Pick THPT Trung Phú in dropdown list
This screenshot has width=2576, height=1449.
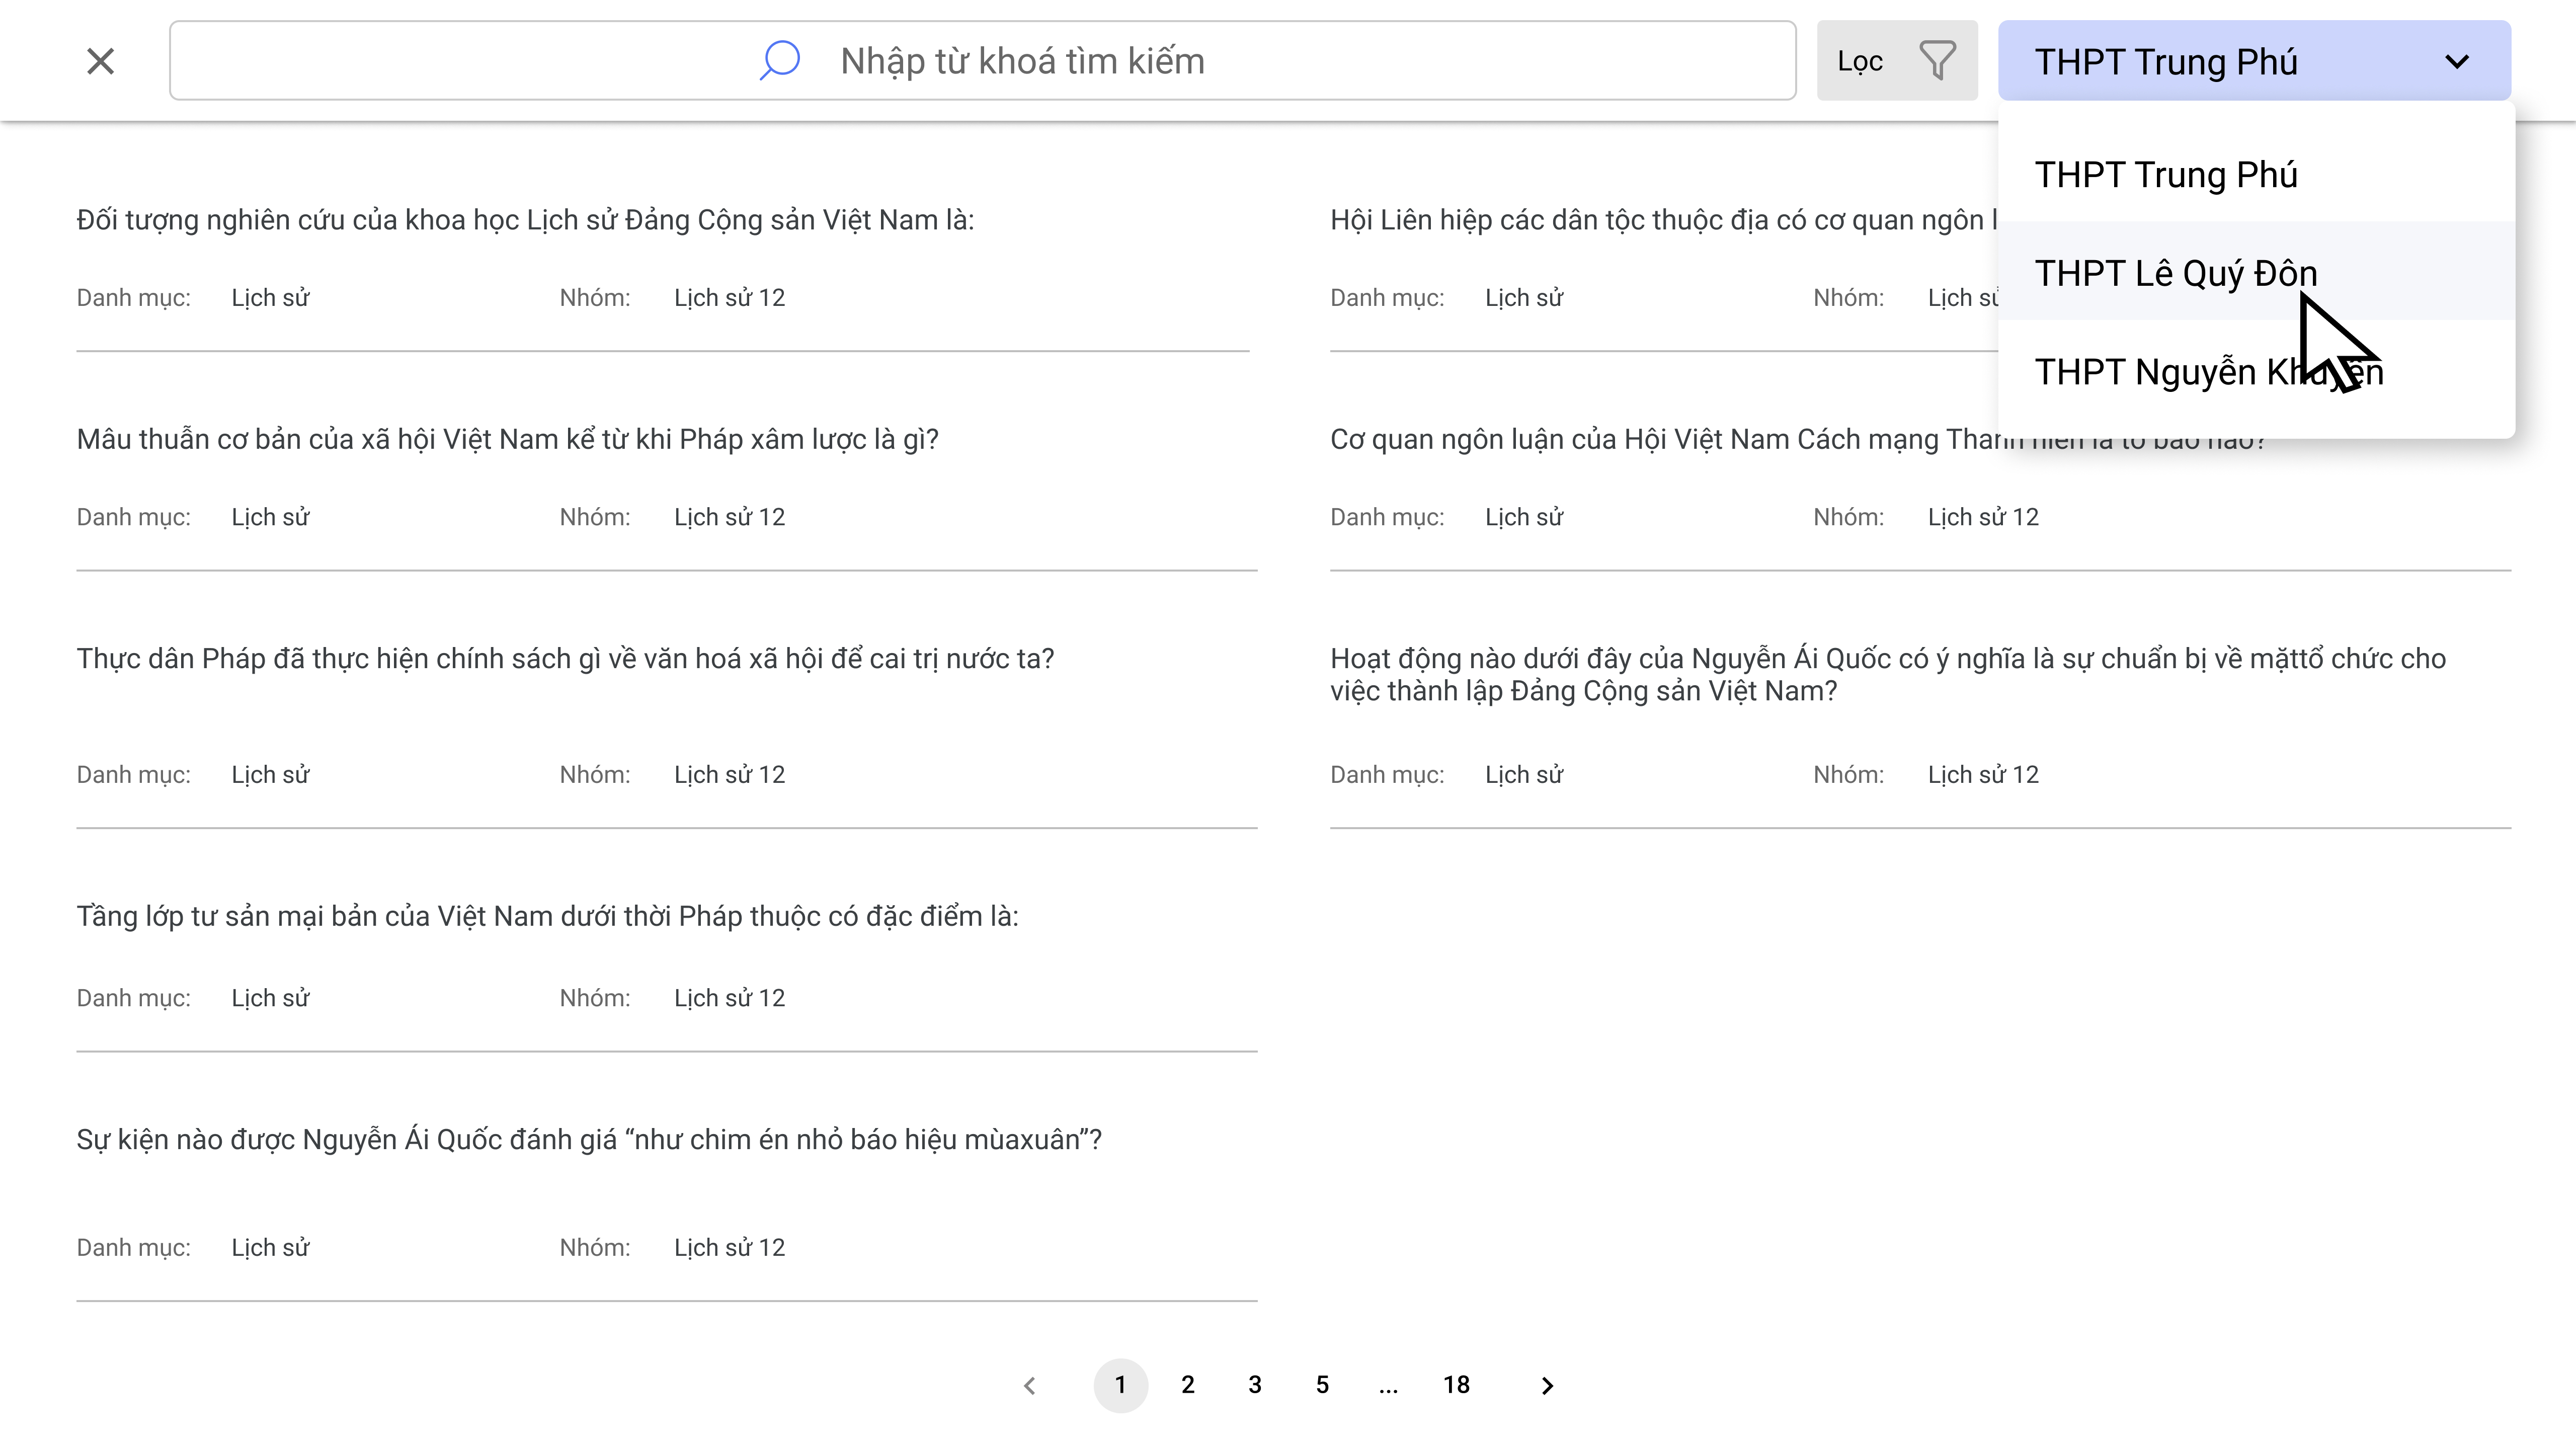tap(2166, 174)
